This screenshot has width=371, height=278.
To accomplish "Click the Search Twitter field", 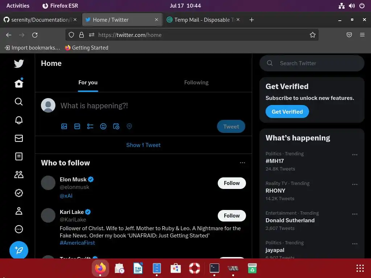I will 312,63.
